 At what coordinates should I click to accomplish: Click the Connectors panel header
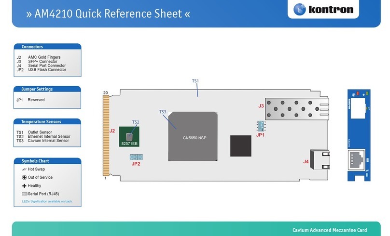pyautogui.click(x=47, y=46)
